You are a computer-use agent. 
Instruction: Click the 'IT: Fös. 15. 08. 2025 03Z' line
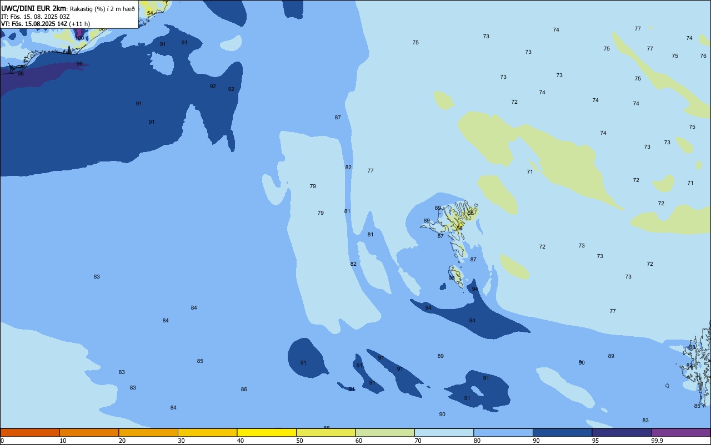(35, 16)
